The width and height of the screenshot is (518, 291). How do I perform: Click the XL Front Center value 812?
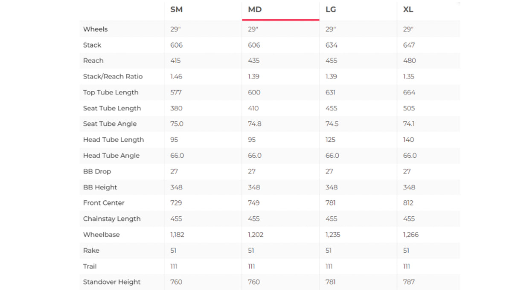click(408, 203)
